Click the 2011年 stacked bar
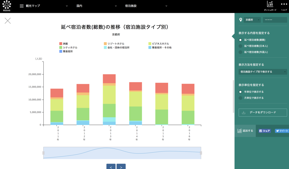The image size is (289, 169). click(57, 107)
